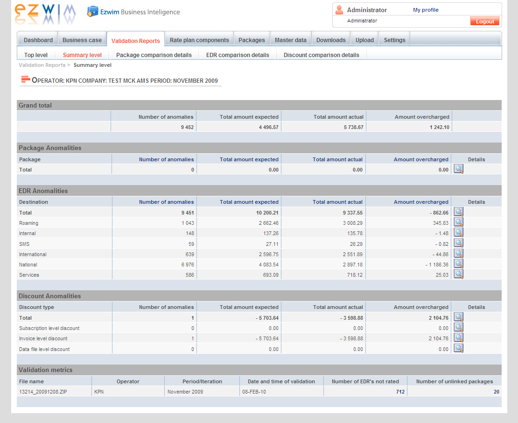Image resolution: width=518 pixels, height=423 pixels.
Task: Click details magnifier for International row
Action: click(458, 254)
